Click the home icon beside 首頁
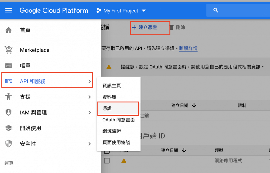270x173 pixels. pyautogui.click(x=8, y=30)
